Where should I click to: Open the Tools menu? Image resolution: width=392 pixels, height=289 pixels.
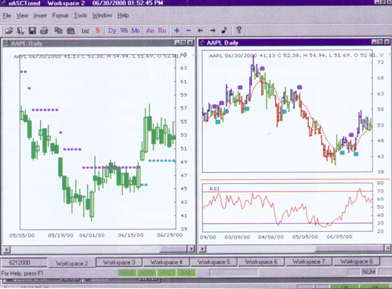80,16
